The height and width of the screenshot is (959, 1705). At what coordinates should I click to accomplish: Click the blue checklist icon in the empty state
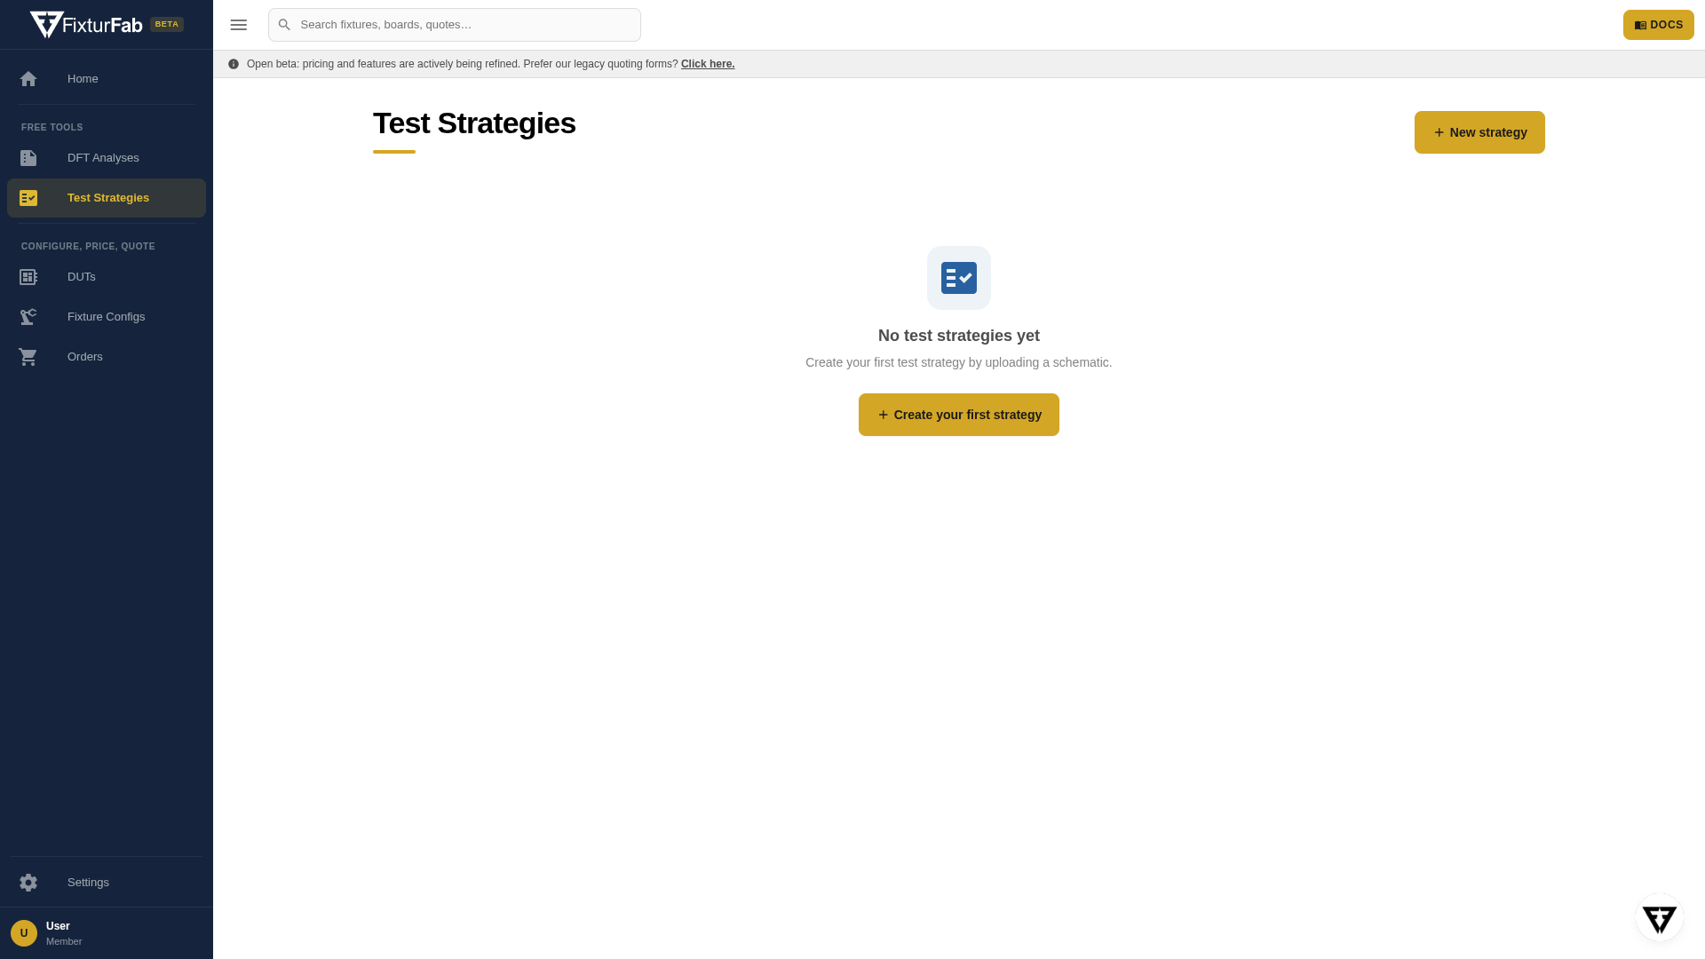(x=959, y=278)
